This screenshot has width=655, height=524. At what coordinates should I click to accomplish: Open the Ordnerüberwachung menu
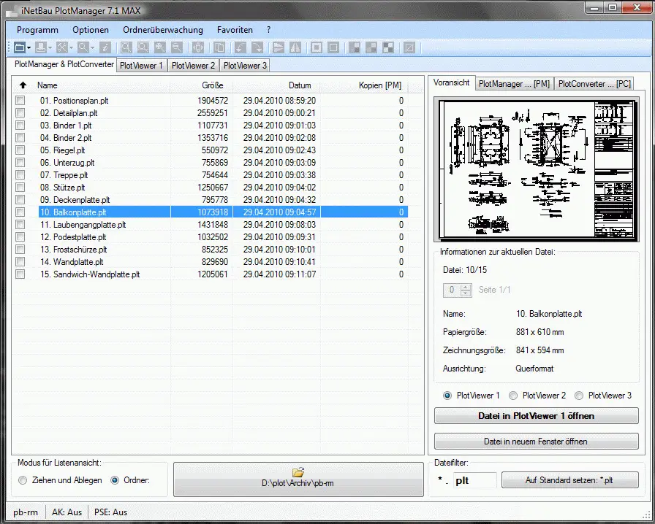click(163, 30)
